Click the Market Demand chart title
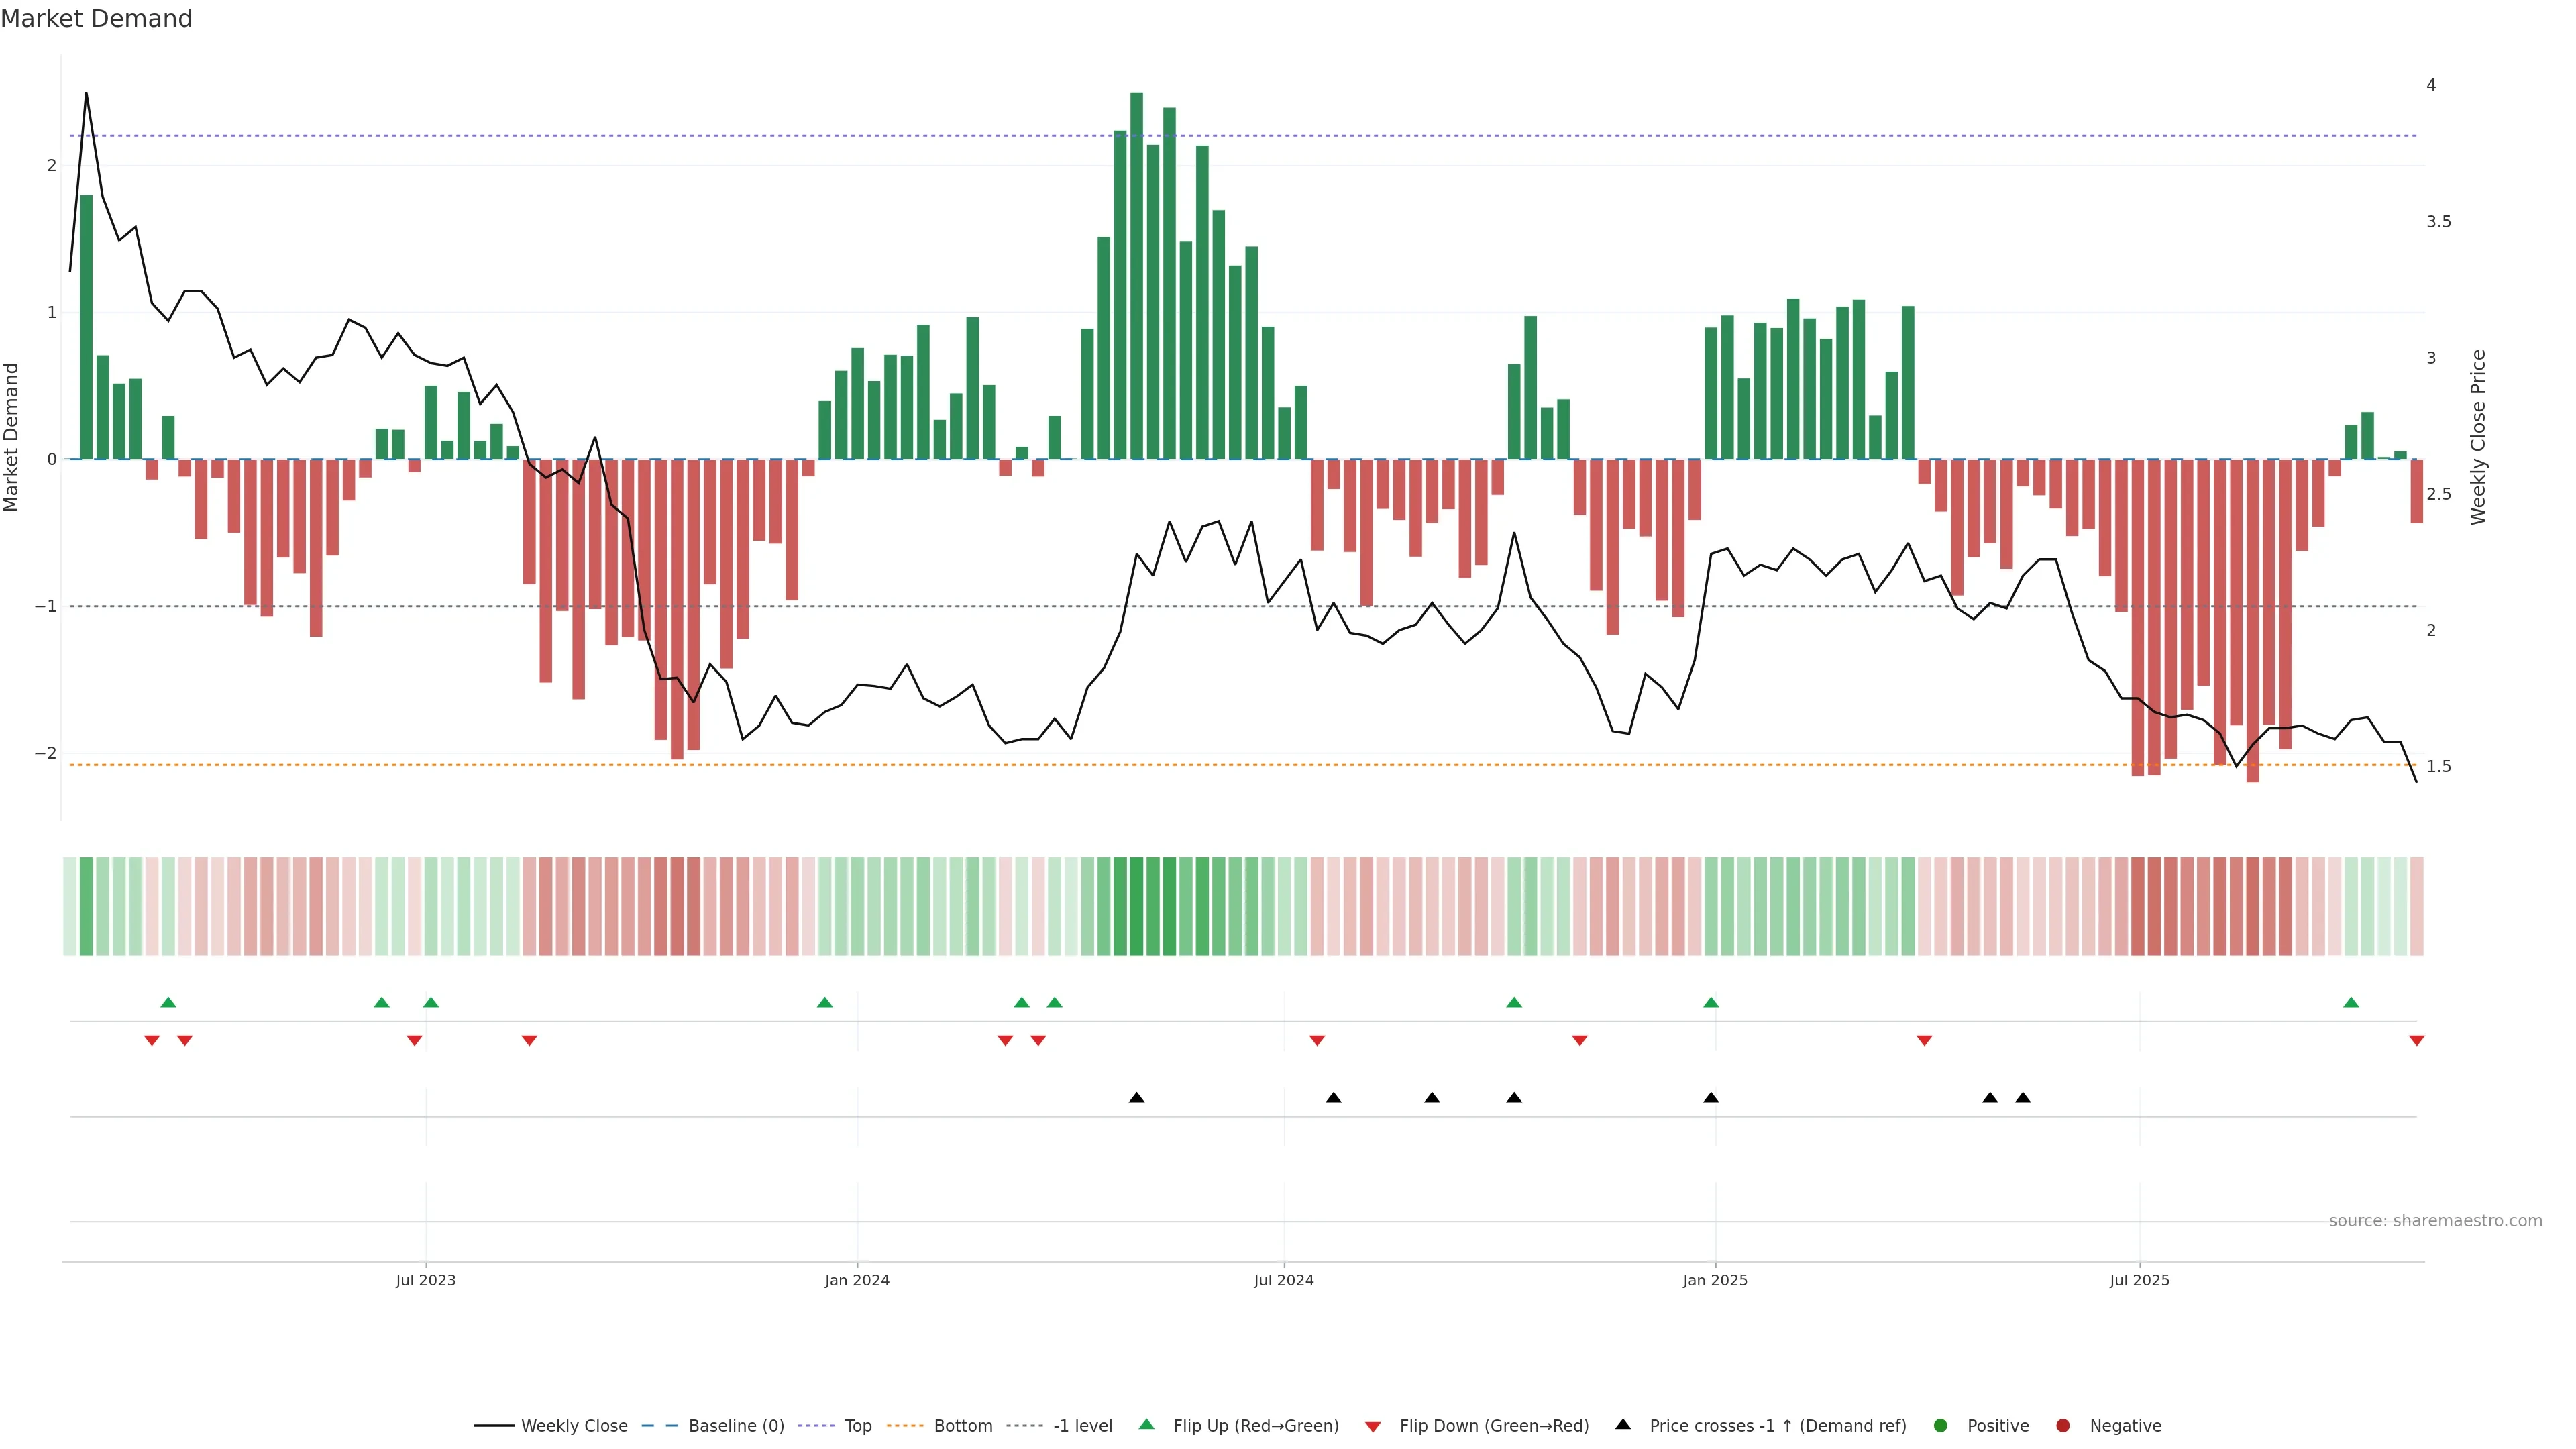The height and width of the screenshot is (1449, 2576). [96, 19]
